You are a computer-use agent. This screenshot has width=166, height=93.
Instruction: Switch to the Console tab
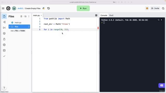tap(104, 16)
